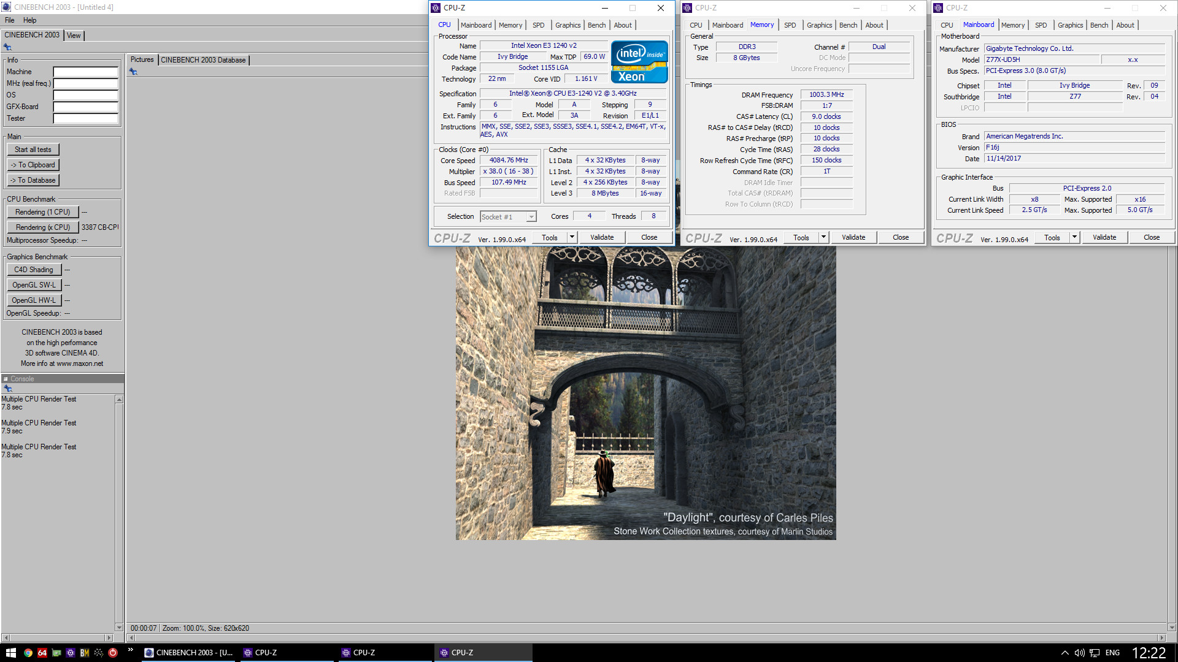Click Validate in first CPU-Z window
This screenshot has width=1178, height=662.
[x=602, y=237]
